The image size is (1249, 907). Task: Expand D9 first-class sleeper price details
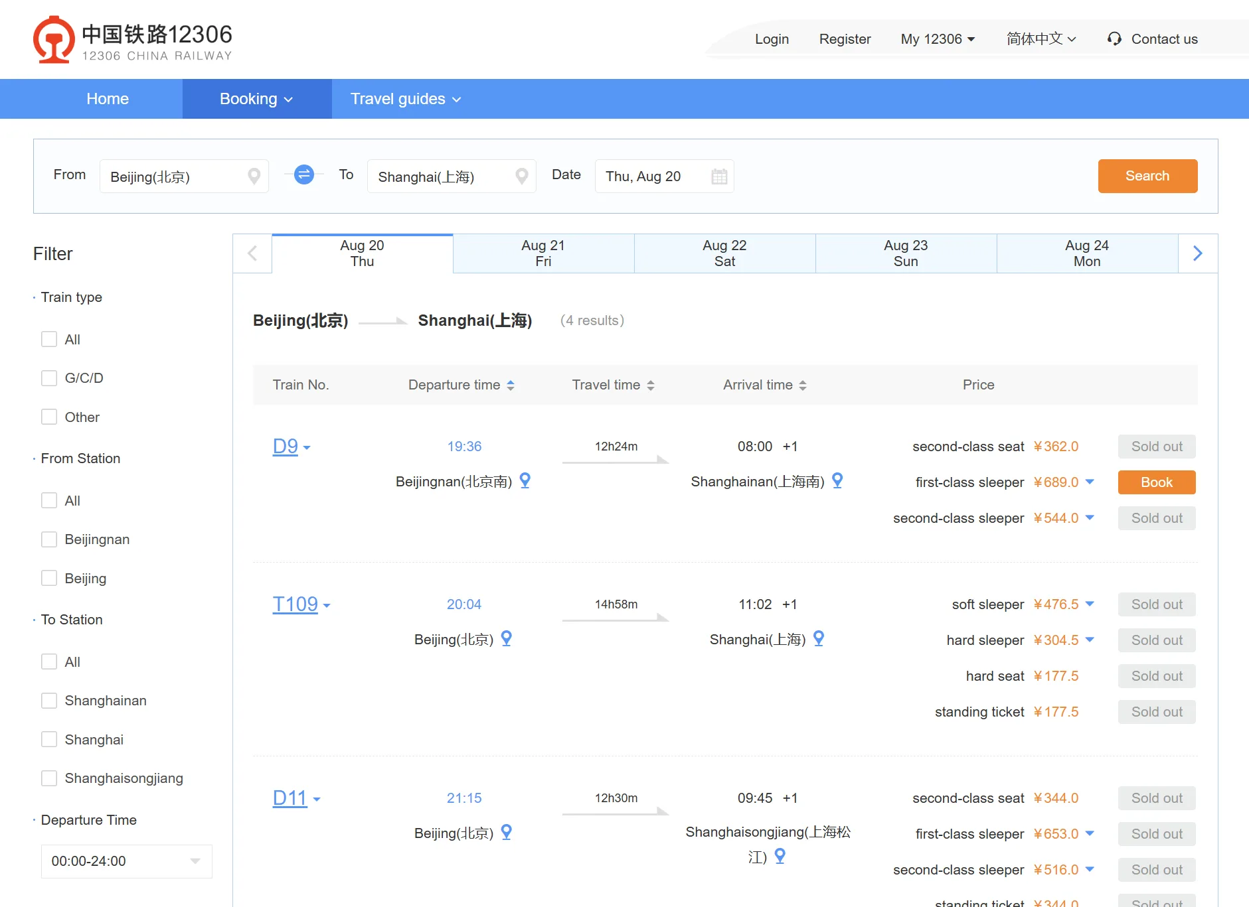click(1090, 482)
